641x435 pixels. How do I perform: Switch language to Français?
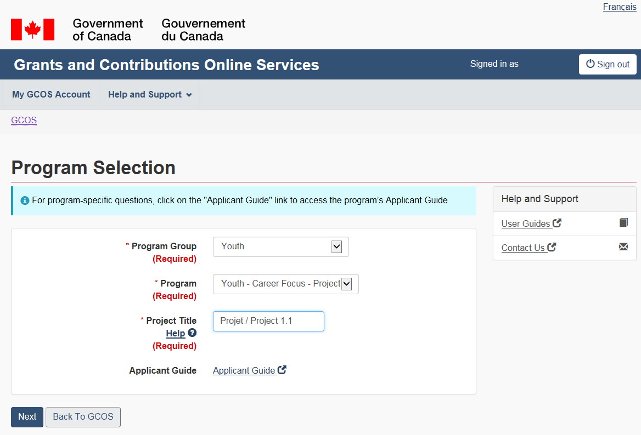pyautogui.click(x=619, y=7)
